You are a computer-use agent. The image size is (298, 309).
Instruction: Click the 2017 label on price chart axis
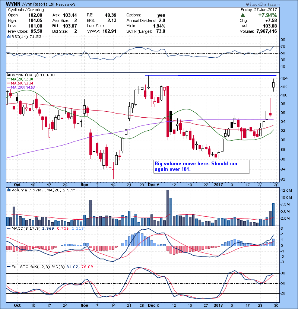(218, 185)
